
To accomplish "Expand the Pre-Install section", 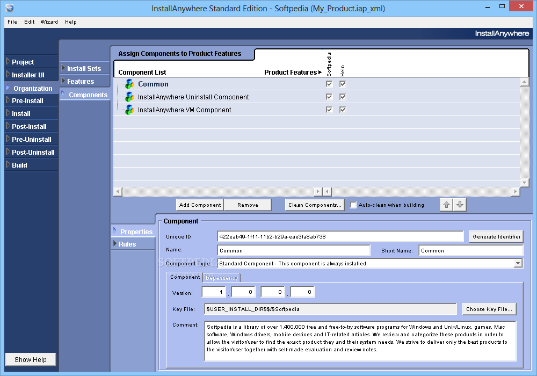I will coord(31,100).
